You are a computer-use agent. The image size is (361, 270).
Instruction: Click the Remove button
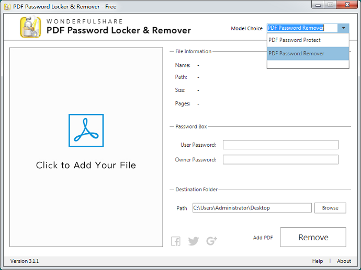click(313, 237)
